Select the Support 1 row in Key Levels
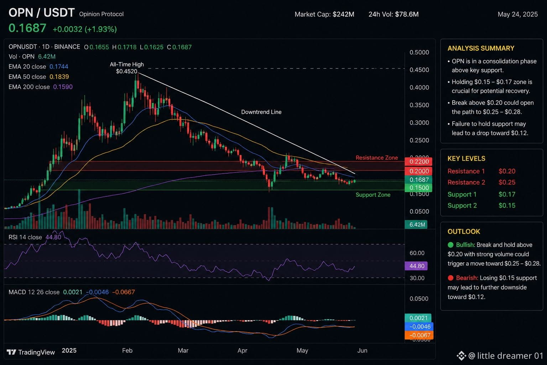The width and height of the screenshot is (547, 365). (x=481, y=195)
